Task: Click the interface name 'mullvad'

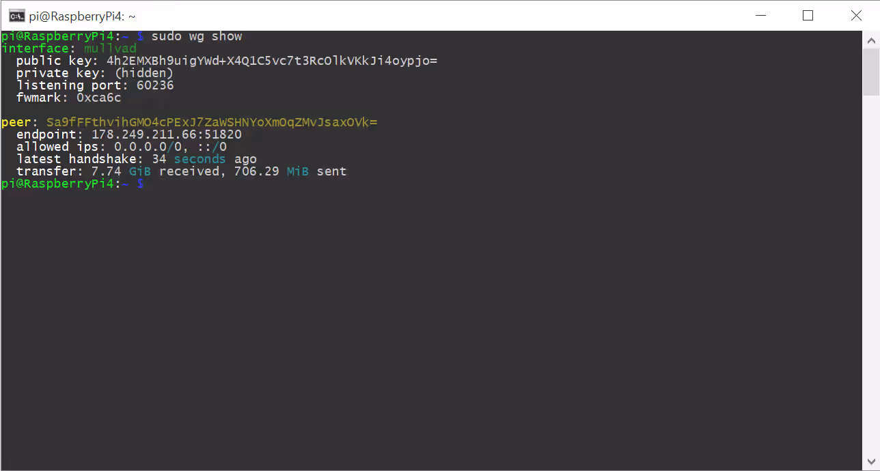Action: tap(110, 48)
